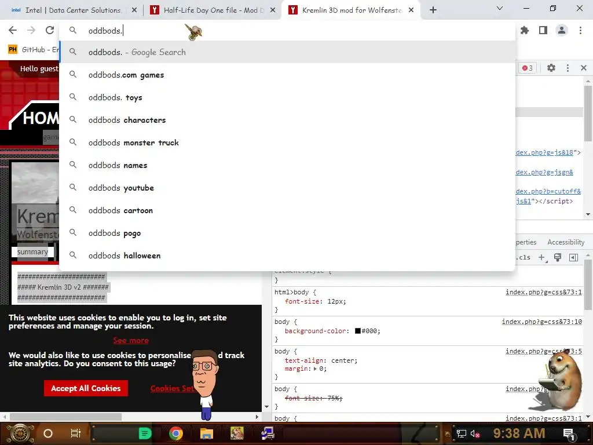
Task: Close the Half-Life Day One tab
Action: pyautogui.click(x=273, y=10)
